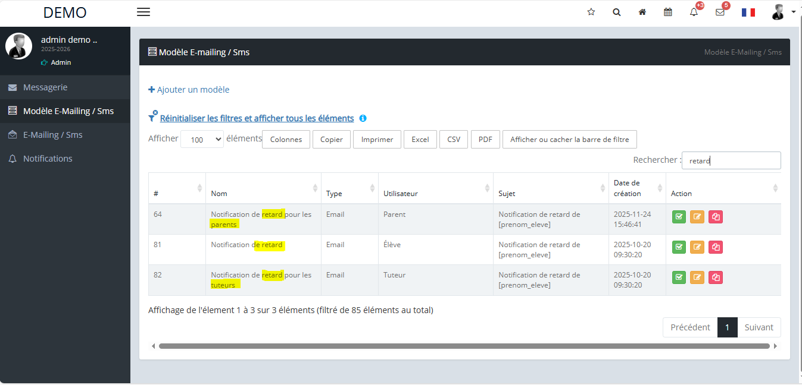Click the star favorites icon
The height and width of the screenshot is (385, 802).
coord(591,12)
